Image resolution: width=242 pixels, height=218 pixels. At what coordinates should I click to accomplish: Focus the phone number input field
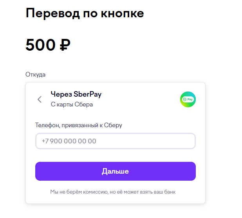click(116, 141)
